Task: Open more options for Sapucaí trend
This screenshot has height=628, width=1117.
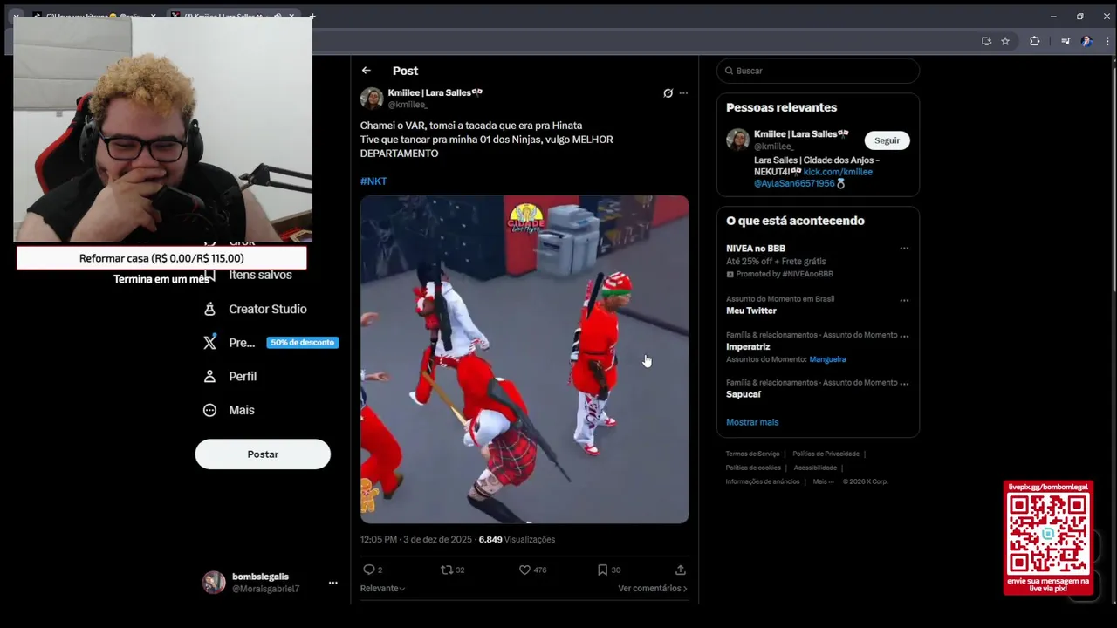Action: tap(904, 383)
